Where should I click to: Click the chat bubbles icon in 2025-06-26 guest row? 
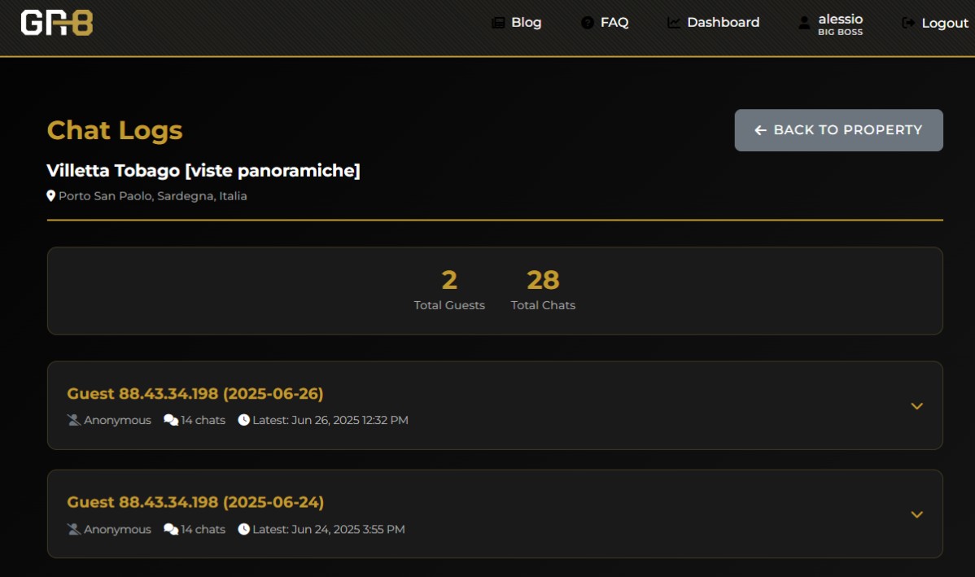point(171,421)
